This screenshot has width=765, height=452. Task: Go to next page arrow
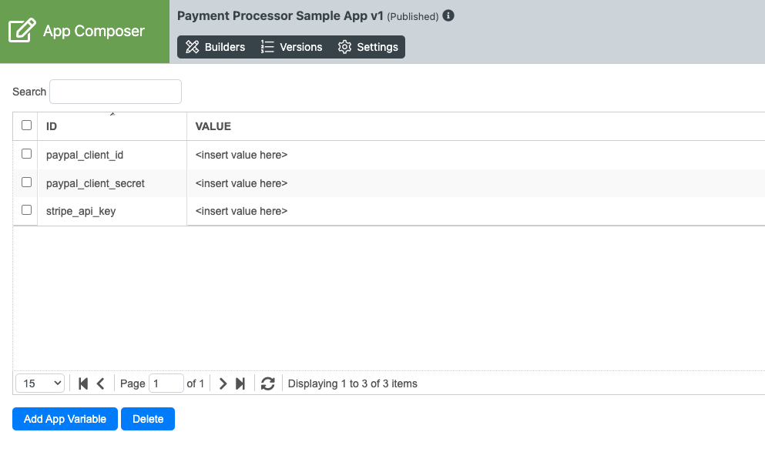(x=223, y=383)
